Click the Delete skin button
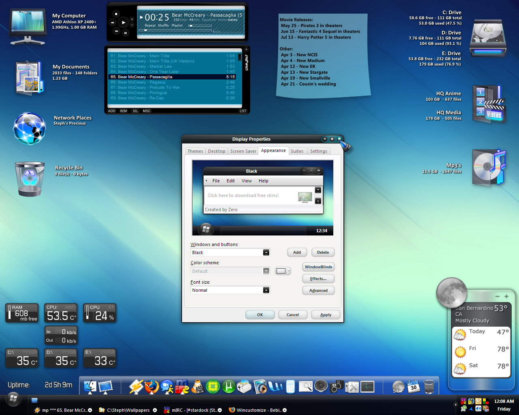 [323, 252]
